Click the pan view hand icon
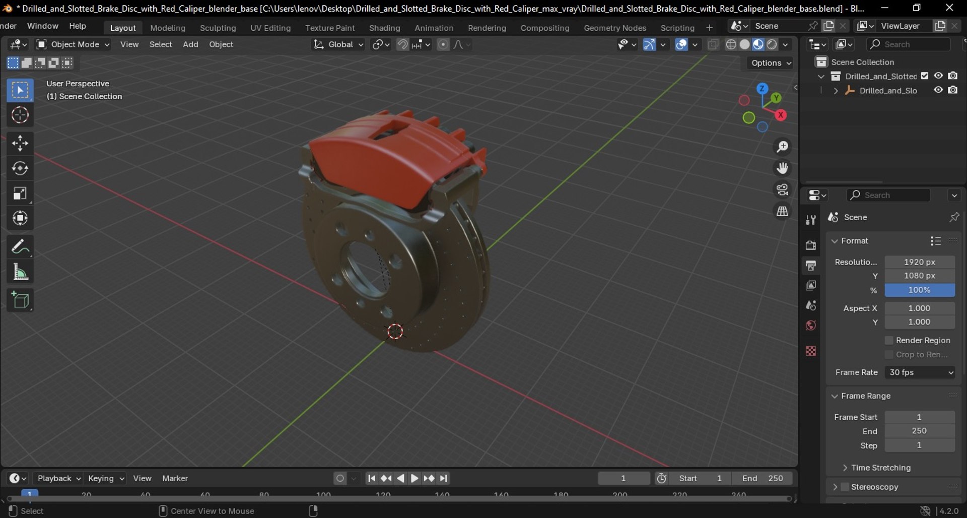This screenshot has width=967, height=518. coord(782,168)
